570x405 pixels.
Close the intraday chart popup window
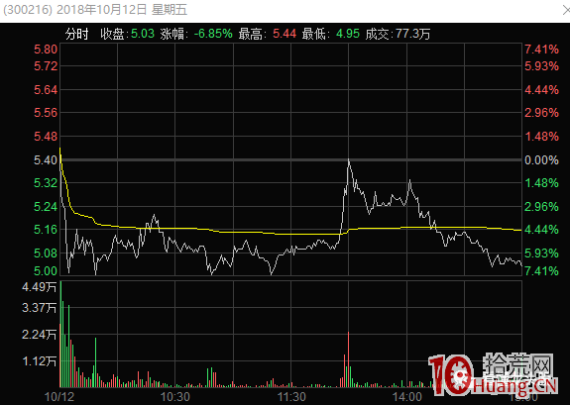(566, 11)
